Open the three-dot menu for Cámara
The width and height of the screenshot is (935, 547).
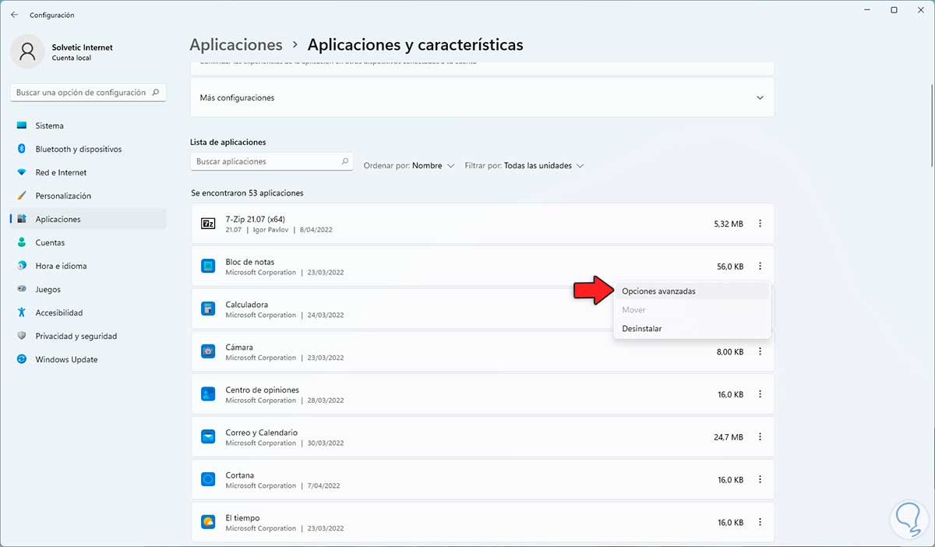pyautogui.click(x=760, y=351)
